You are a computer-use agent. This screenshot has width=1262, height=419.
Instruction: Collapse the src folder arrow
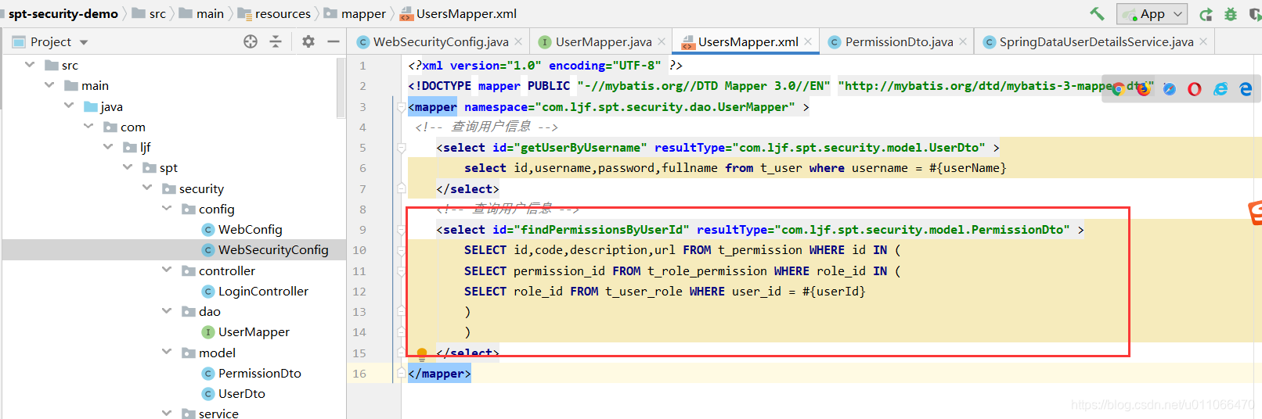pyautogui.click(x=30, y=65)
